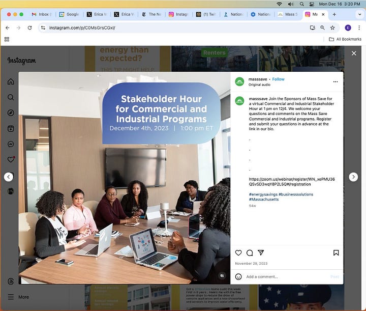Open the comment bubble icon

(x=250, y=252)
